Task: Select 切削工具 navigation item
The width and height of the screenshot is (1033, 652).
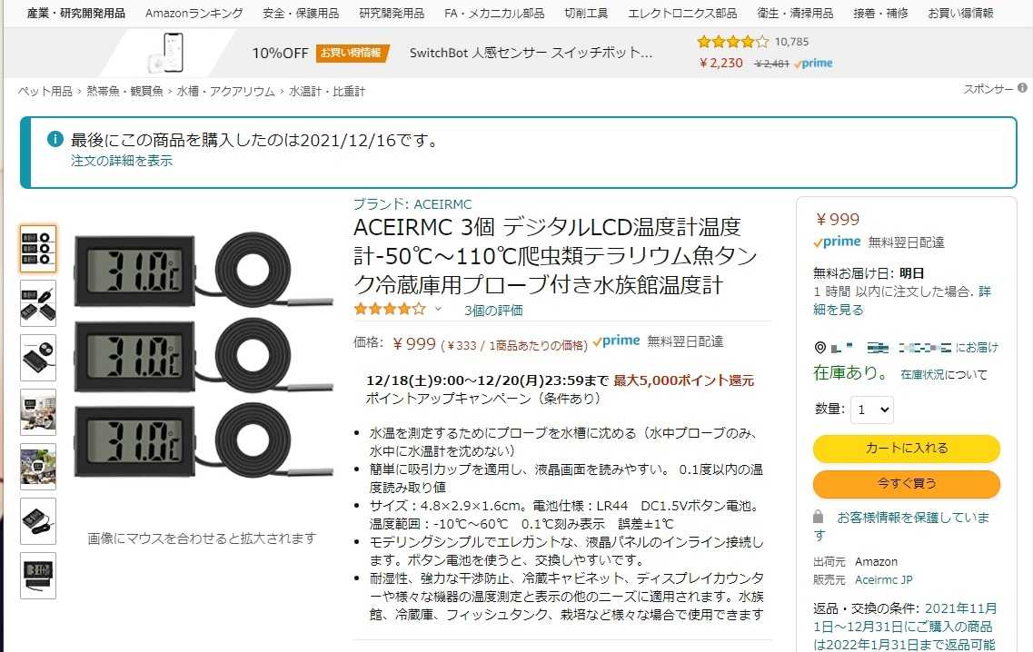Action: 586,14
